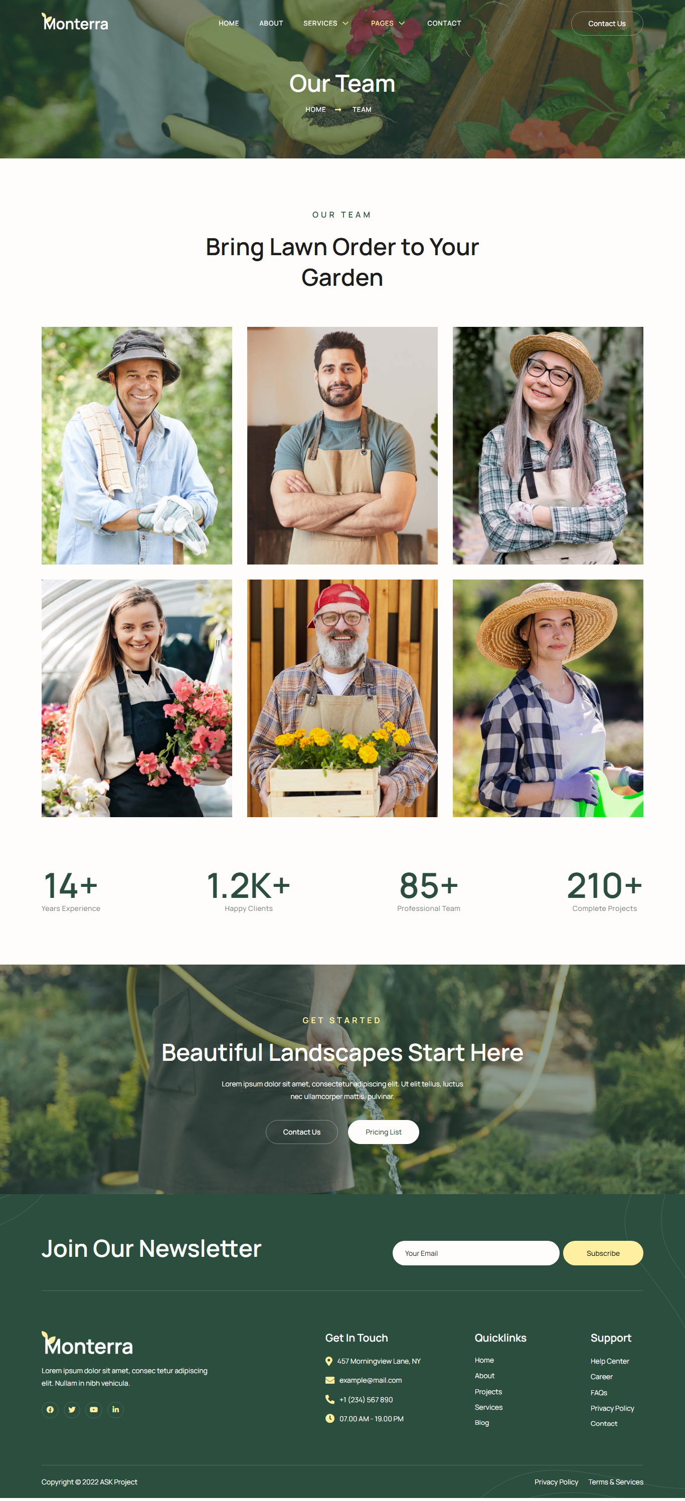Open the About menu item
685x1501 pixels.
pyautogui.click(x=271, y=23)
